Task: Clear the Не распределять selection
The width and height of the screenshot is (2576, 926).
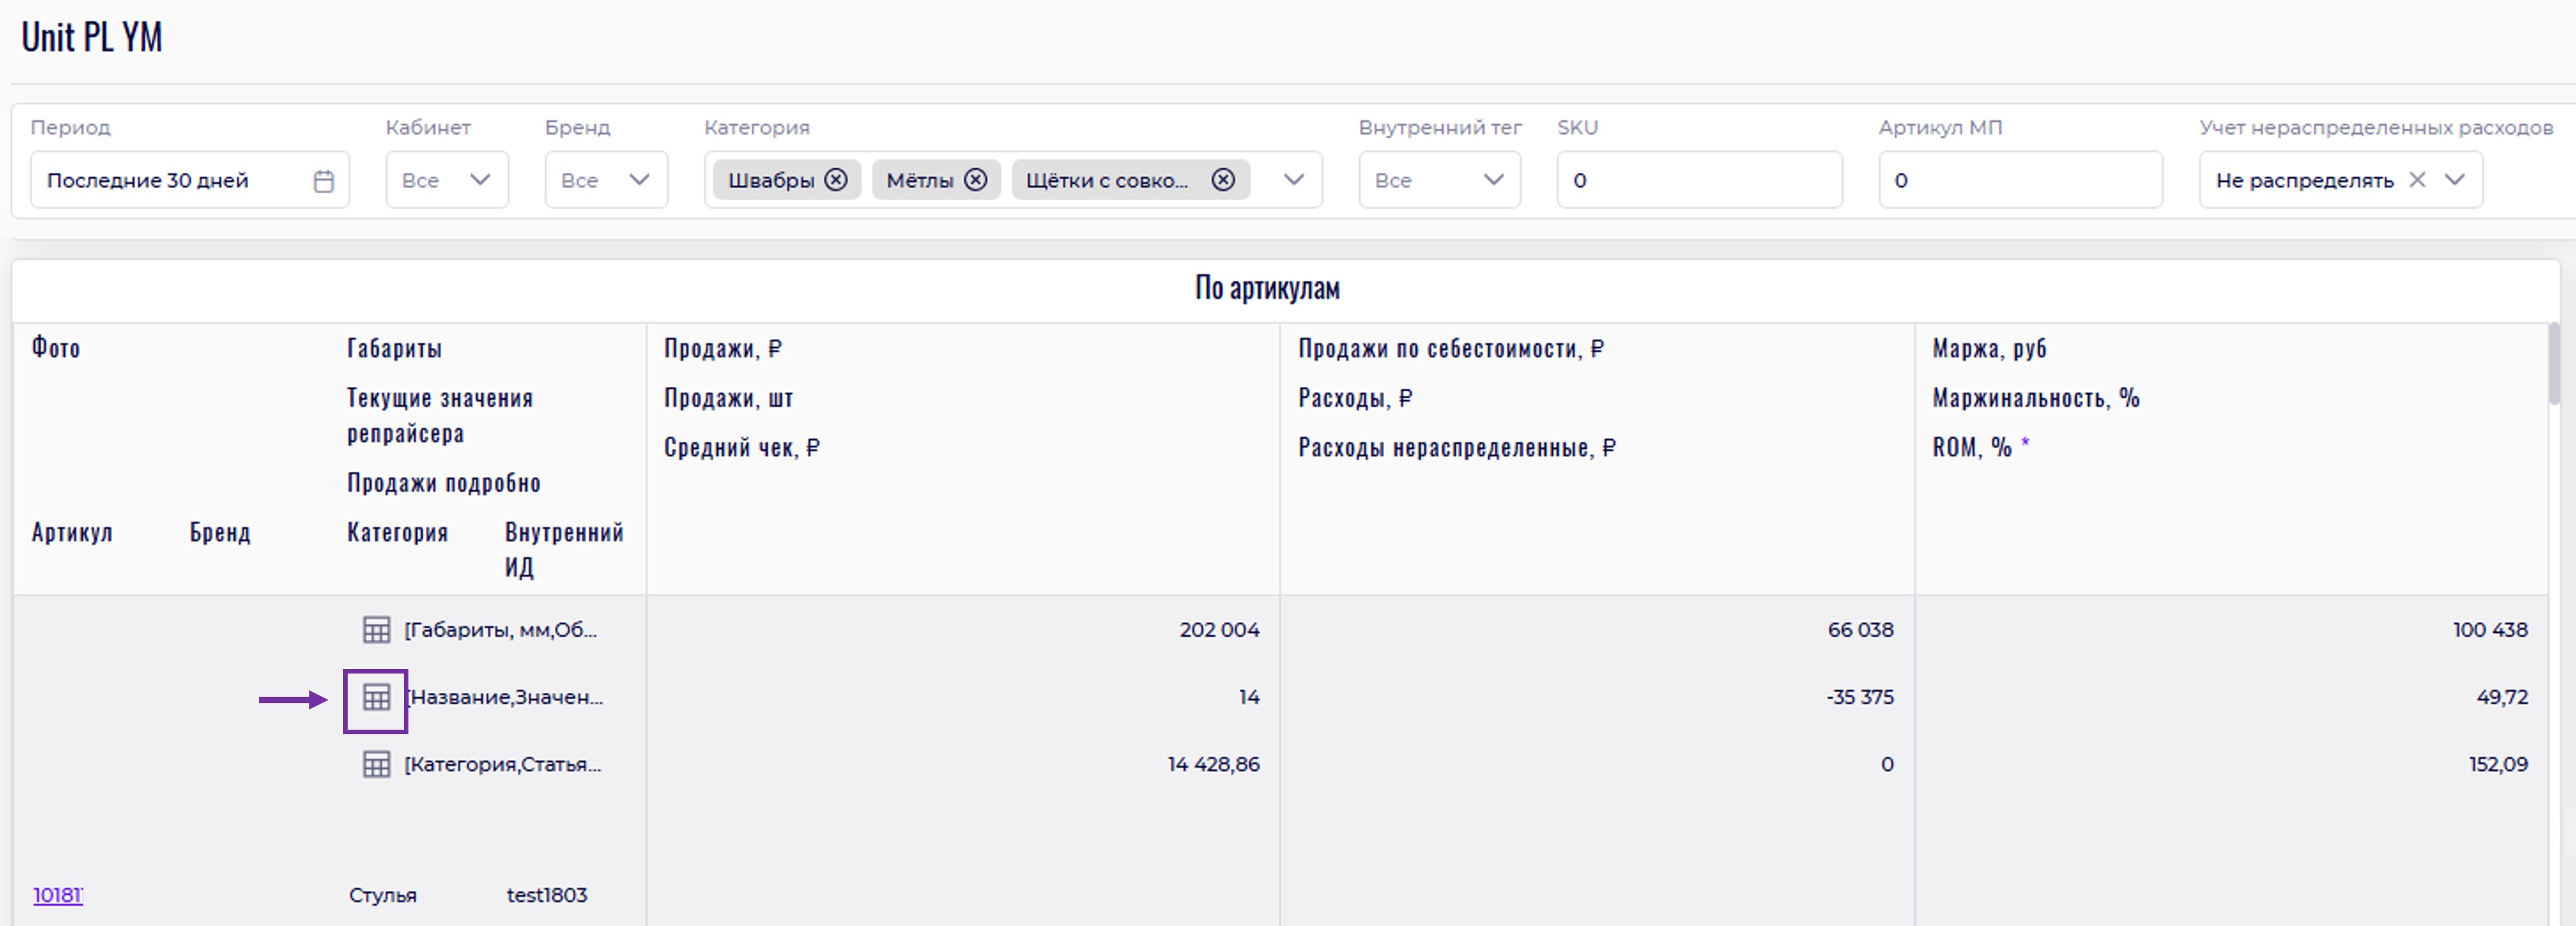Action: pos(2417,180)
